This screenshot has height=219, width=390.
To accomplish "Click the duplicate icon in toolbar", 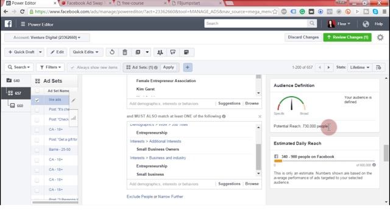I will (x=138, y=52).
